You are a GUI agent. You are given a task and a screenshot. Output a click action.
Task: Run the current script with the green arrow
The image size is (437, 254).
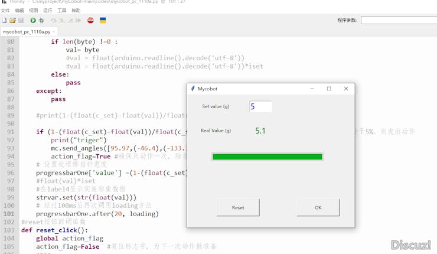(x=33, y=20)
